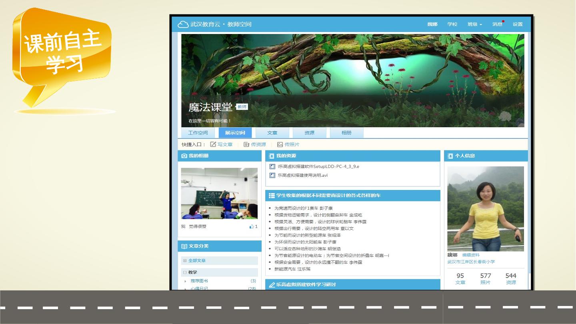Viewport: 576px width, 324px height.
Task: Click the thumbs-up like icon under photo
Action: pos(252,226)
